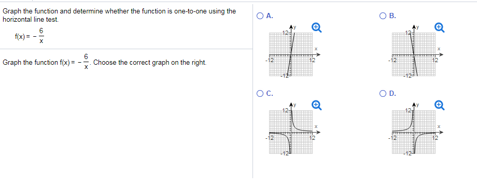The image size is (477, 188).
Task: Choose option B radio button
Action: point(383,16)
